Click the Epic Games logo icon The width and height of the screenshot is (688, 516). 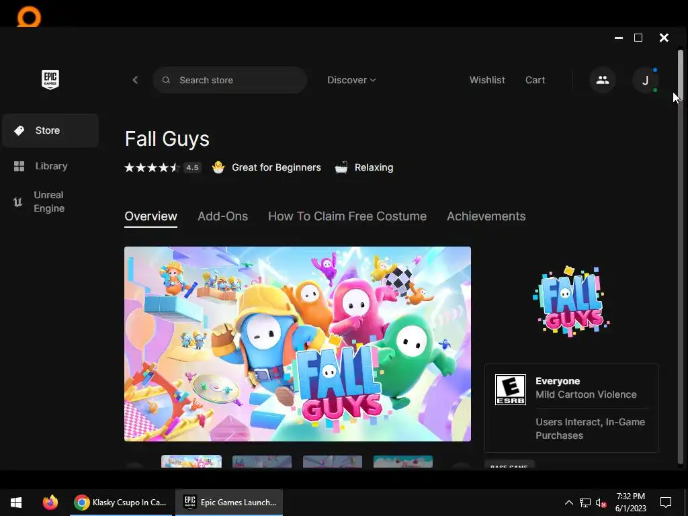point(50,79)
